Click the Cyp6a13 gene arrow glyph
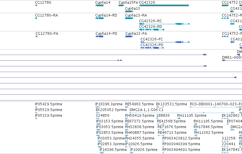 tap(129, 11)
